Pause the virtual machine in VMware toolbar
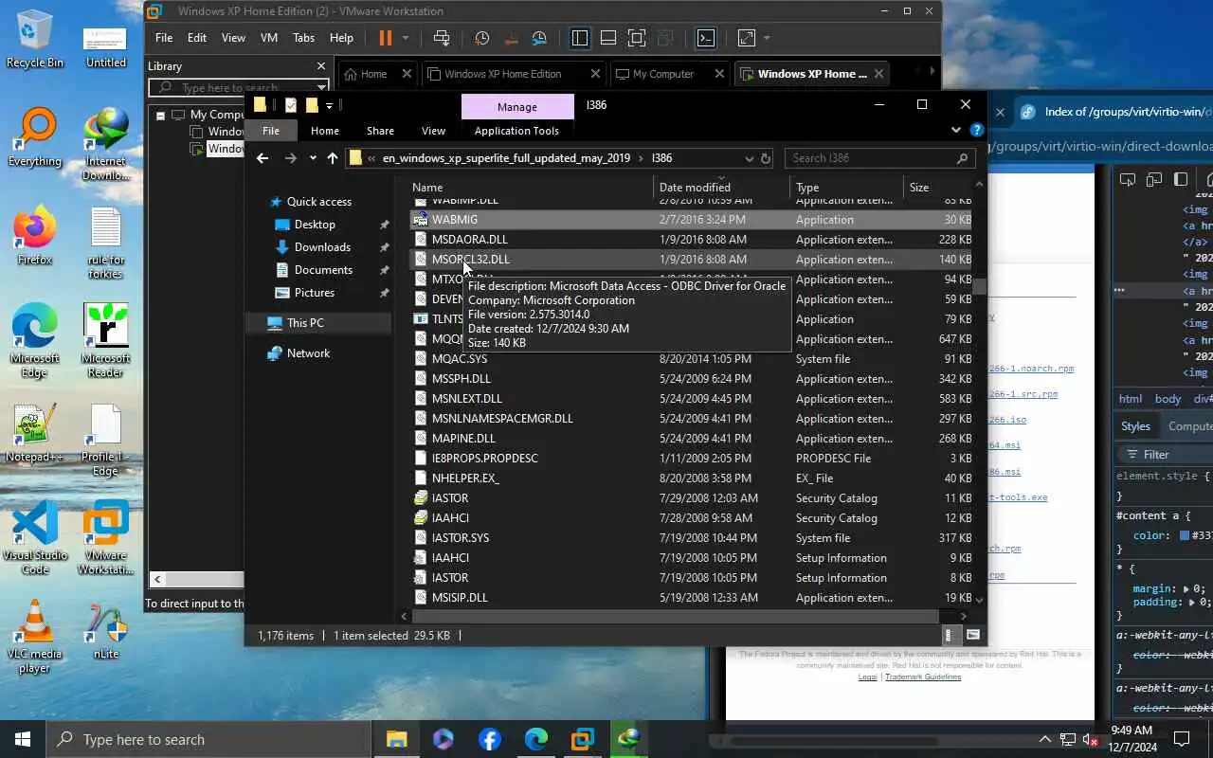The image size is (1213, 758). [385, 38]
